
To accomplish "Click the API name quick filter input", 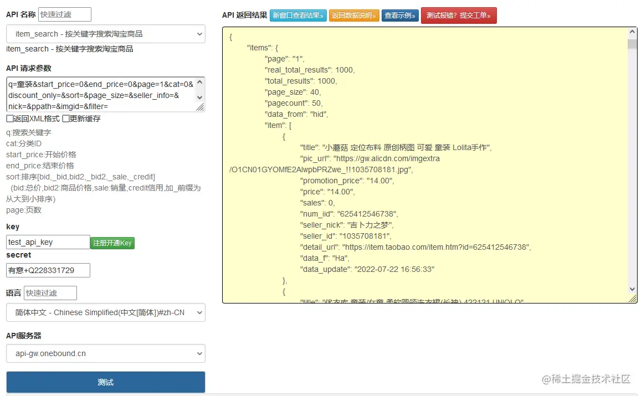I will pos(65,14).
